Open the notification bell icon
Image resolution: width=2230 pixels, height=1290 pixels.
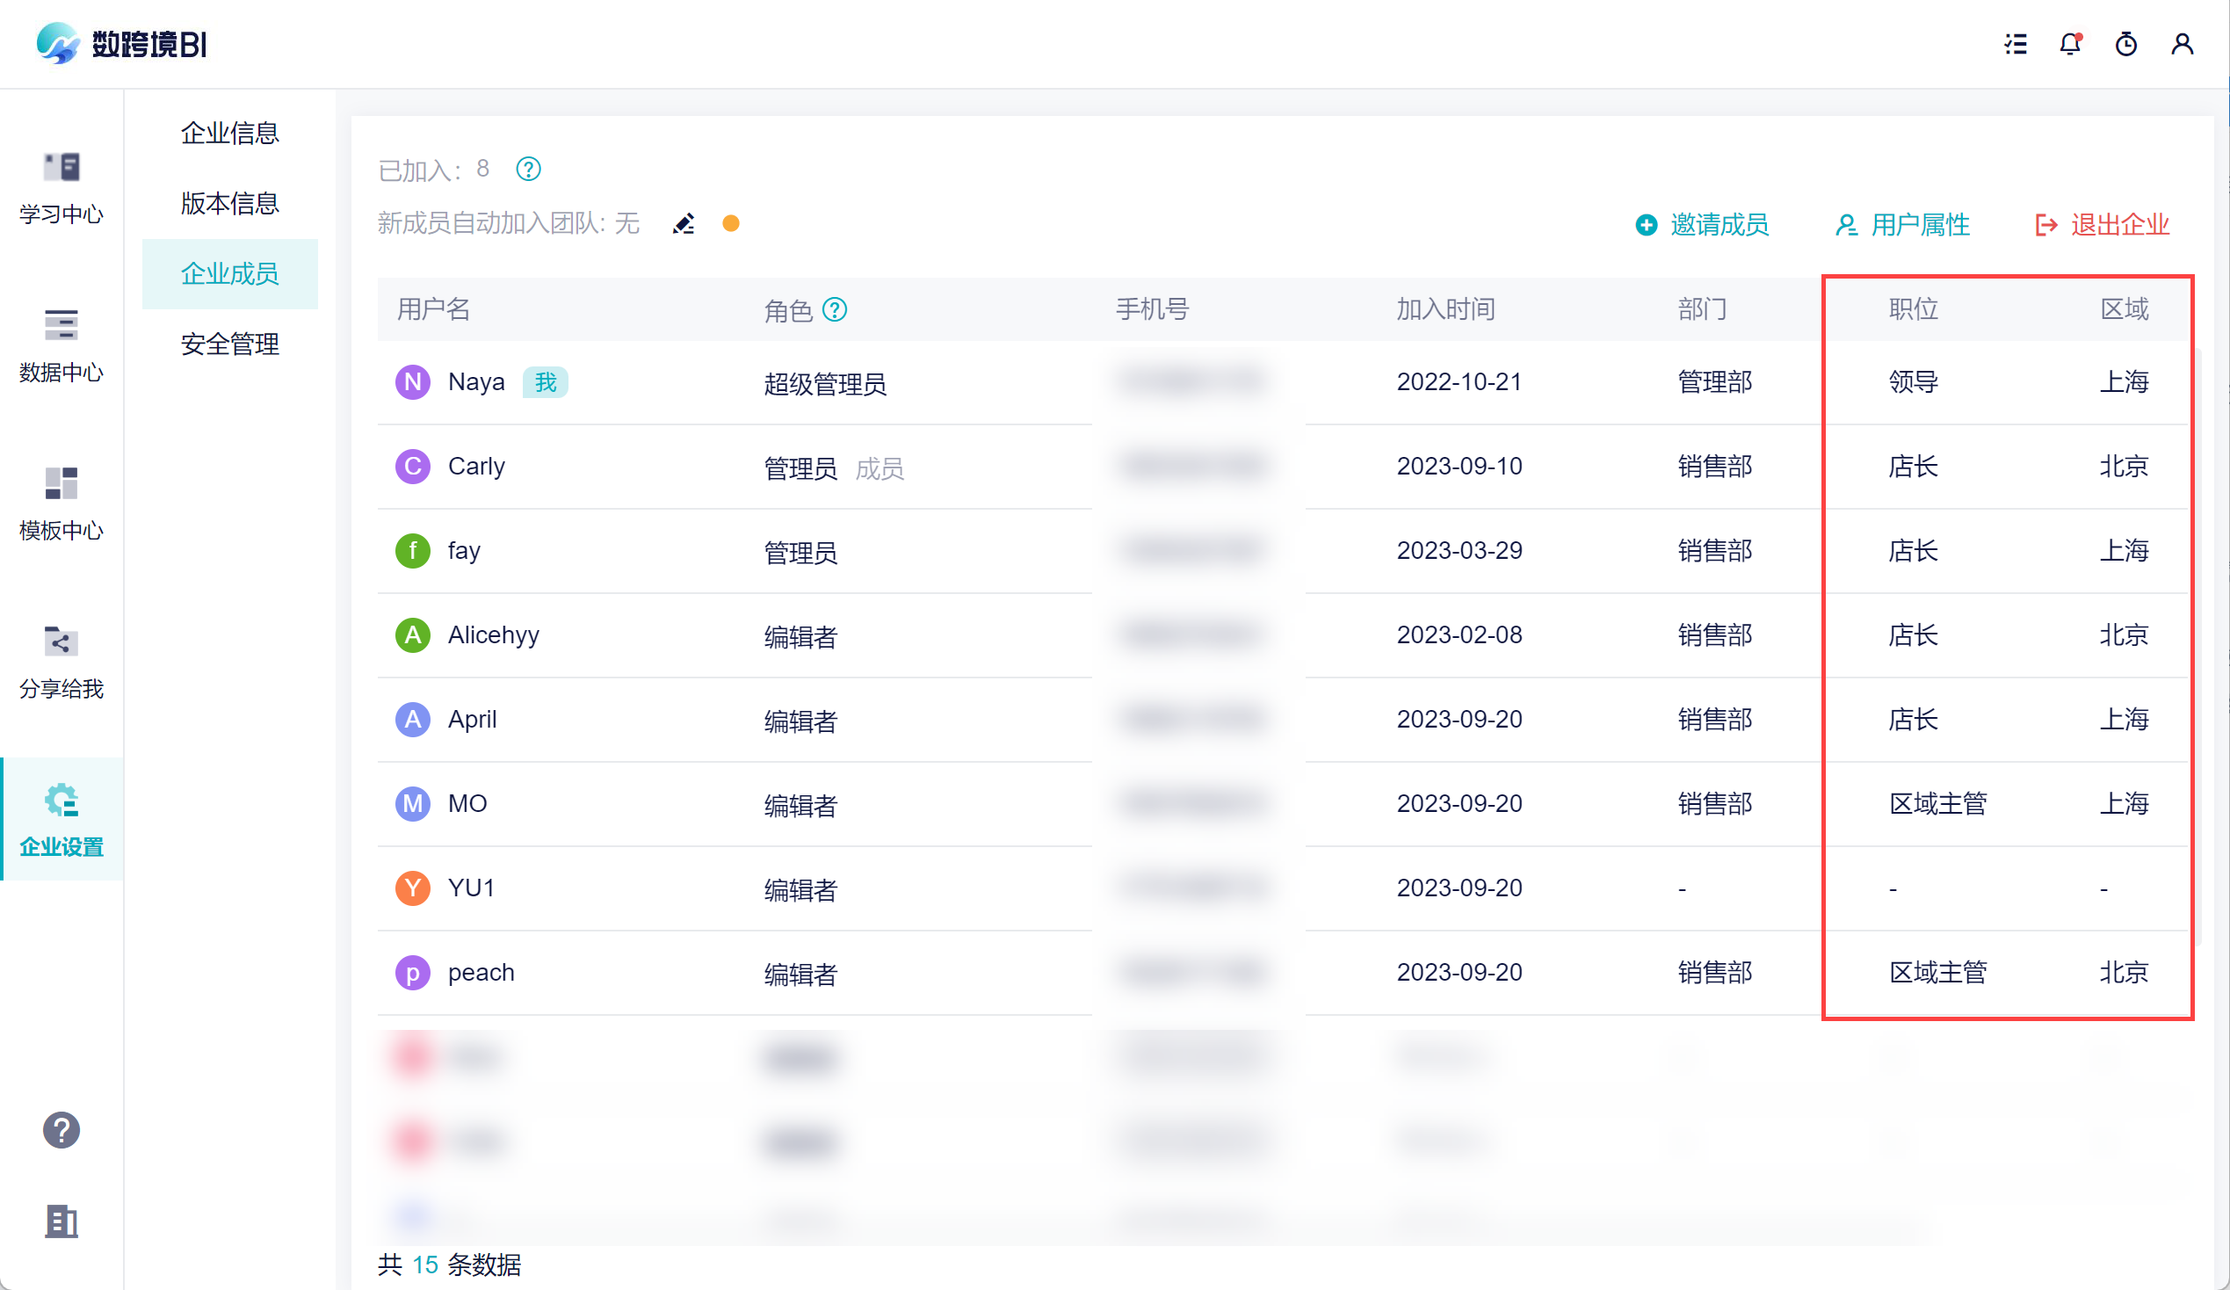[2071, 44]
